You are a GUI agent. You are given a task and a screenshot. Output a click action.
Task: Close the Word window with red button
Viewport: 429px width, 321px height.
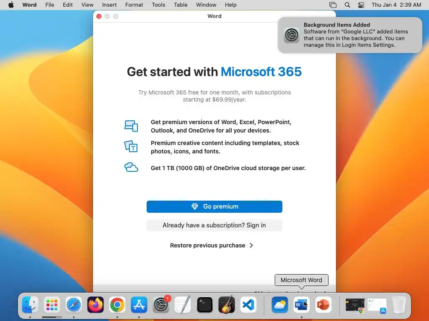pos(99,16)
